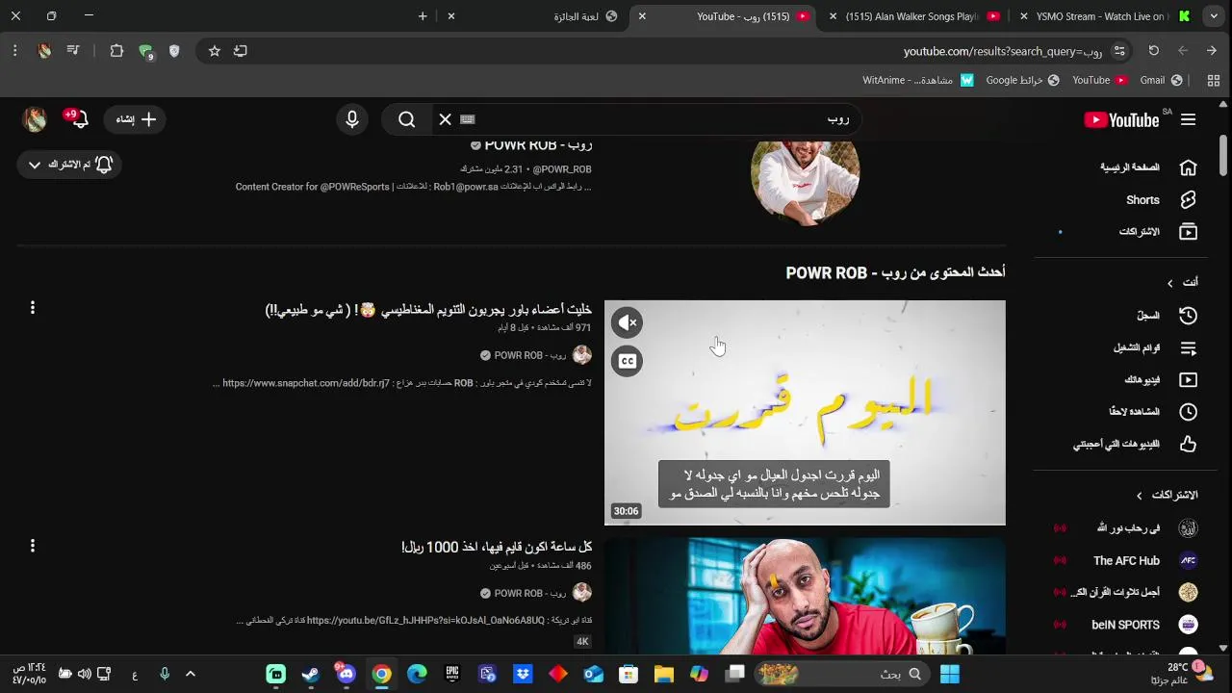Image resolution: width=1232 pixels, height=693 pixels.
Task: Toggle closed captions on the preview
Action: coord(627,361)
